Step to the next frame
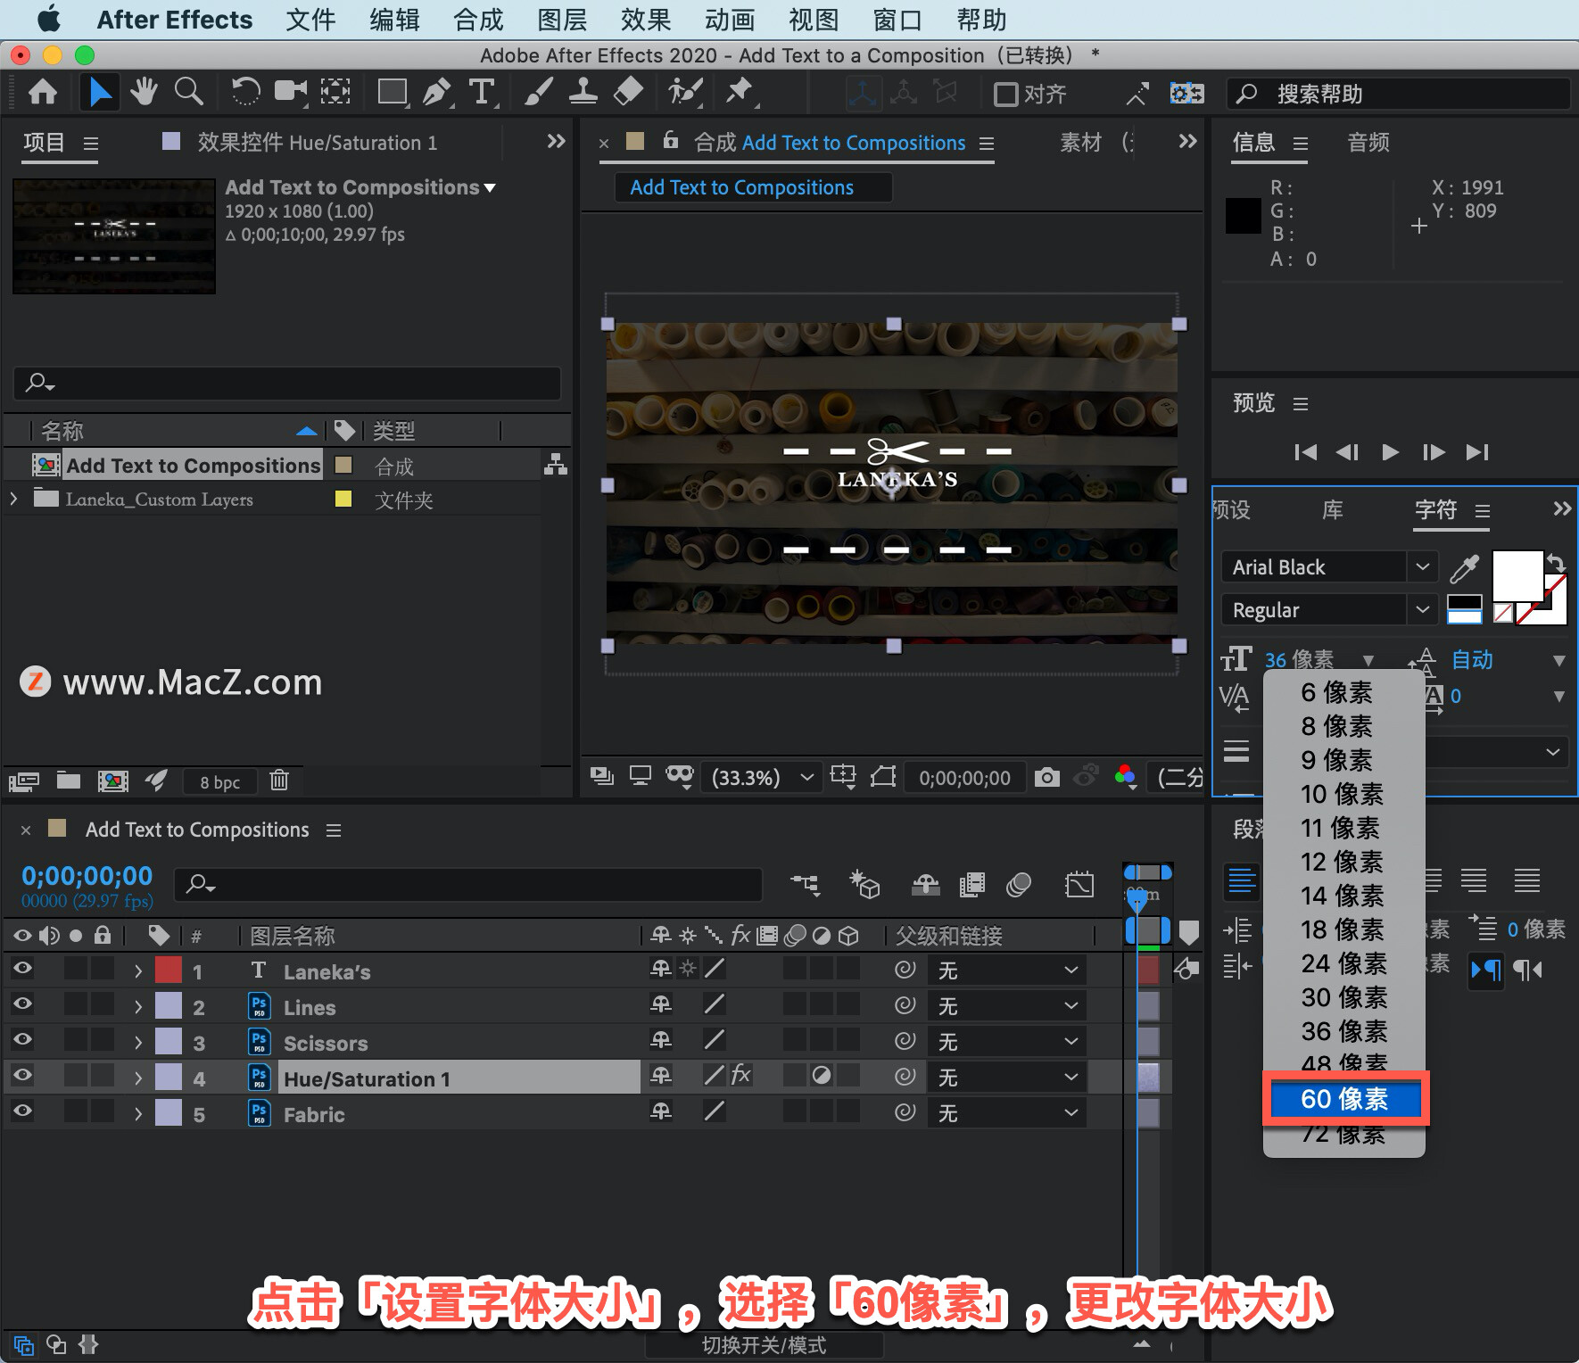The image size is (1579, 1363). [x=1434, y=452]
